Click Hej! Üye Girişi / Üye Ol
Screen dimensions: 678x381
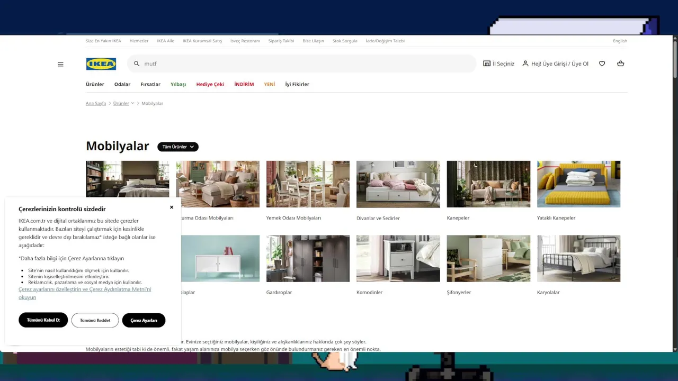(x=560, y=63)
